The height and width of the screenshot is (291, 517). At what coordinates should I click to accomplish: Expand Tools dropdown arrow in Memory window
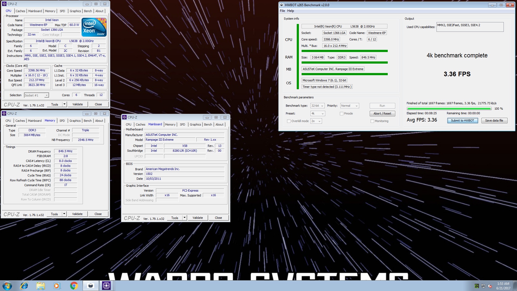(x=64, y=214)
